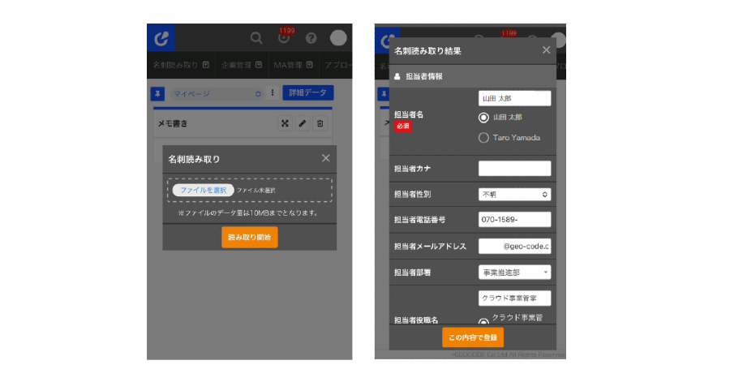Select the クラウド事業管 radio option under 担当者役職名
The width and height of the screenshot is (730, 382).
483,320
